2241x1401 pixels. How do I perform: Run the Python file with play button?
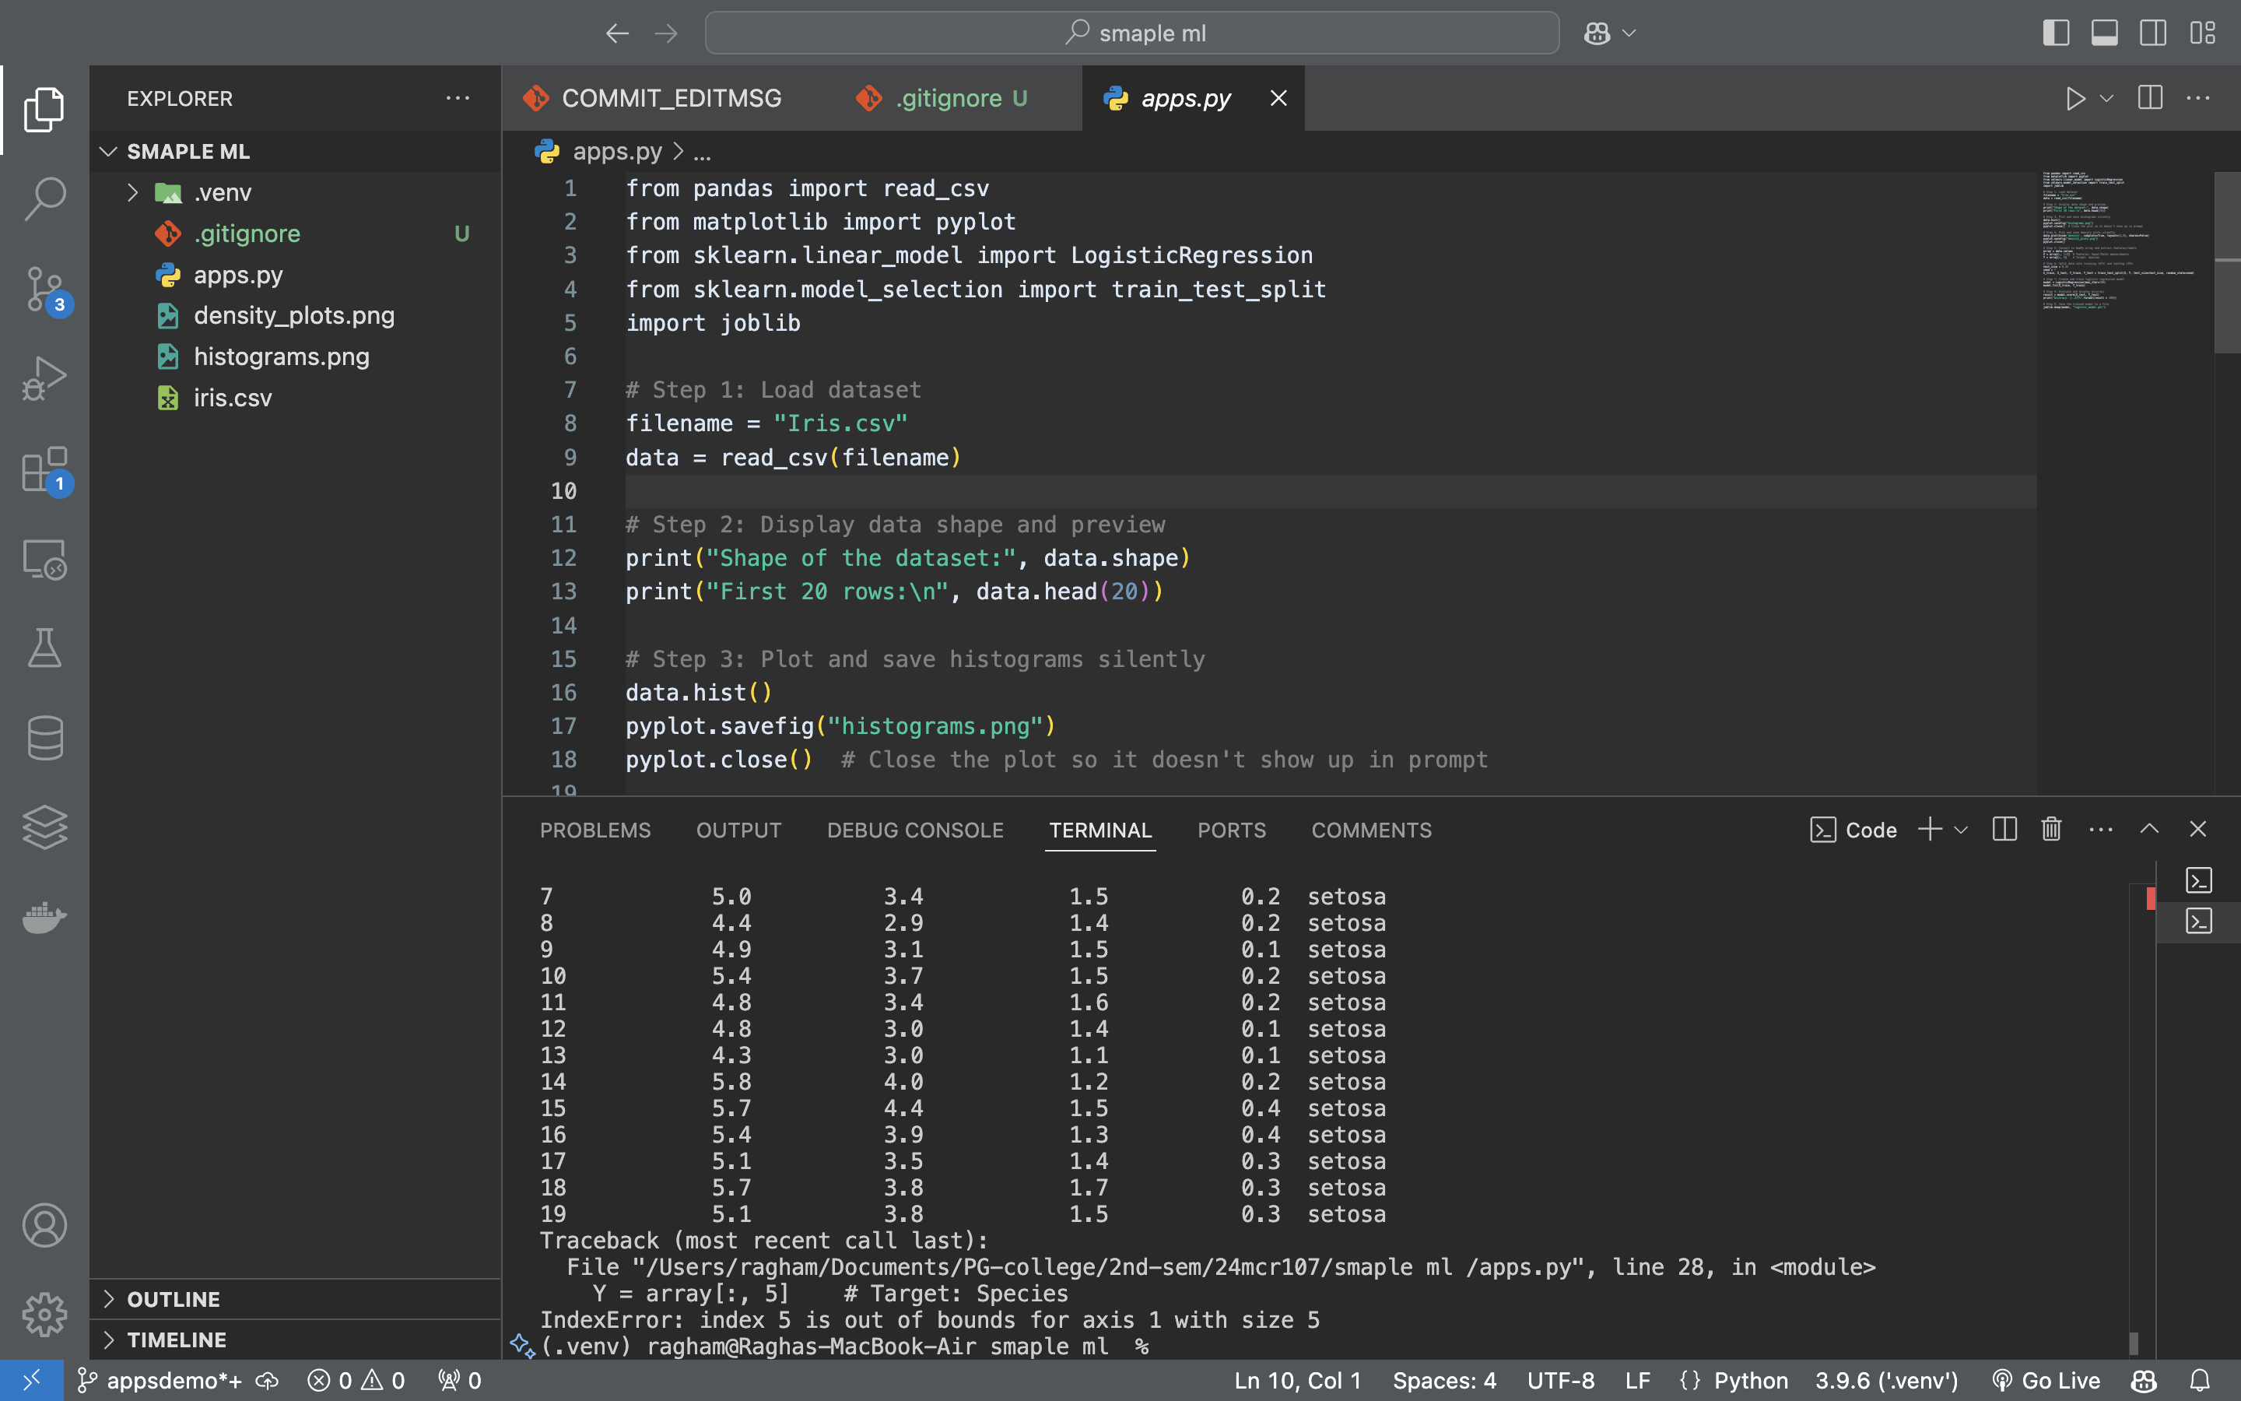2075,98
